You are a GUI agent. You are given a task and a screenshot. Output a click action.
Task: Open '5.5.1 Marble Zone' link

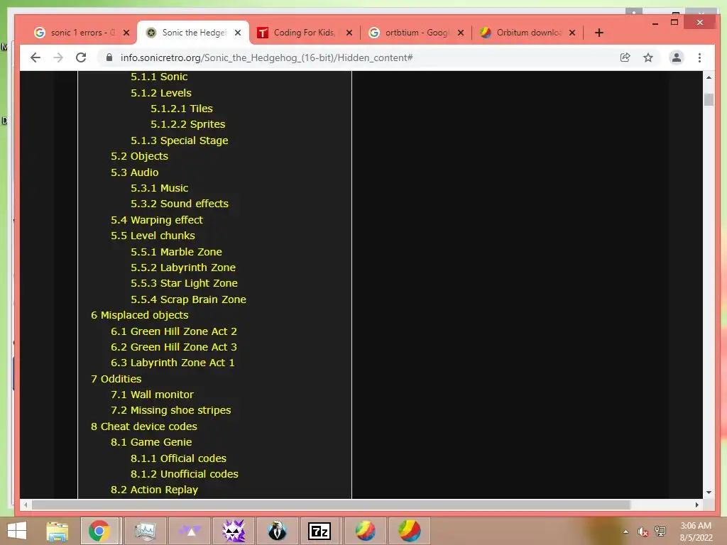tap(176, 252)
